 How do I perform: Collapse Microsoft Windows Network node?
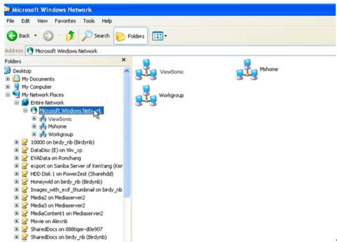26,110
